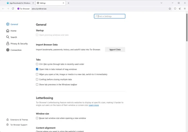188x132 pixels.
Task: Bookmark this page with the star icon
Action: click(x=170, y=9)
